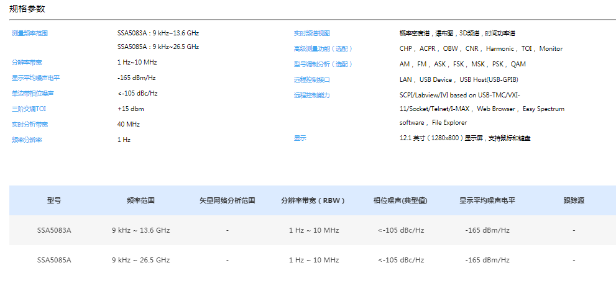Viewport: 616px width, 286px height.
Task: Select the 实时频谱视图 label
Action: click(x=312, y=34)
